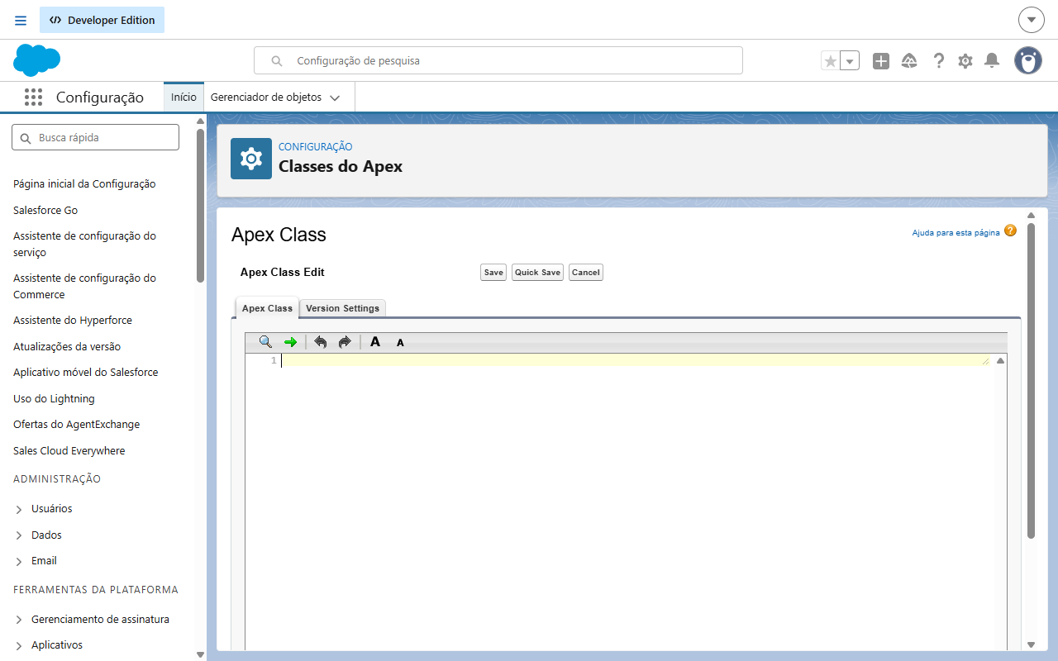Viewport: 1058px width, 661px height.
Task: Expand Gerenciamento de assinatura node
Action: click(19, 621)
